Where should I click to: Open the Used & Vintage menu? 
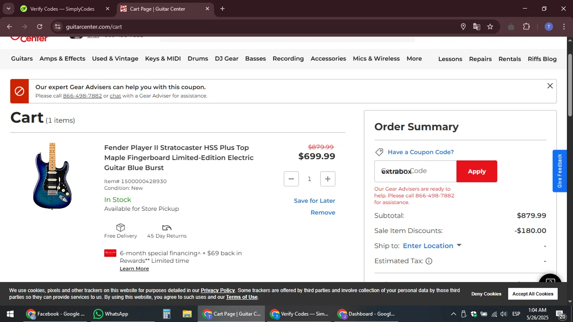(x=115, y=58)
